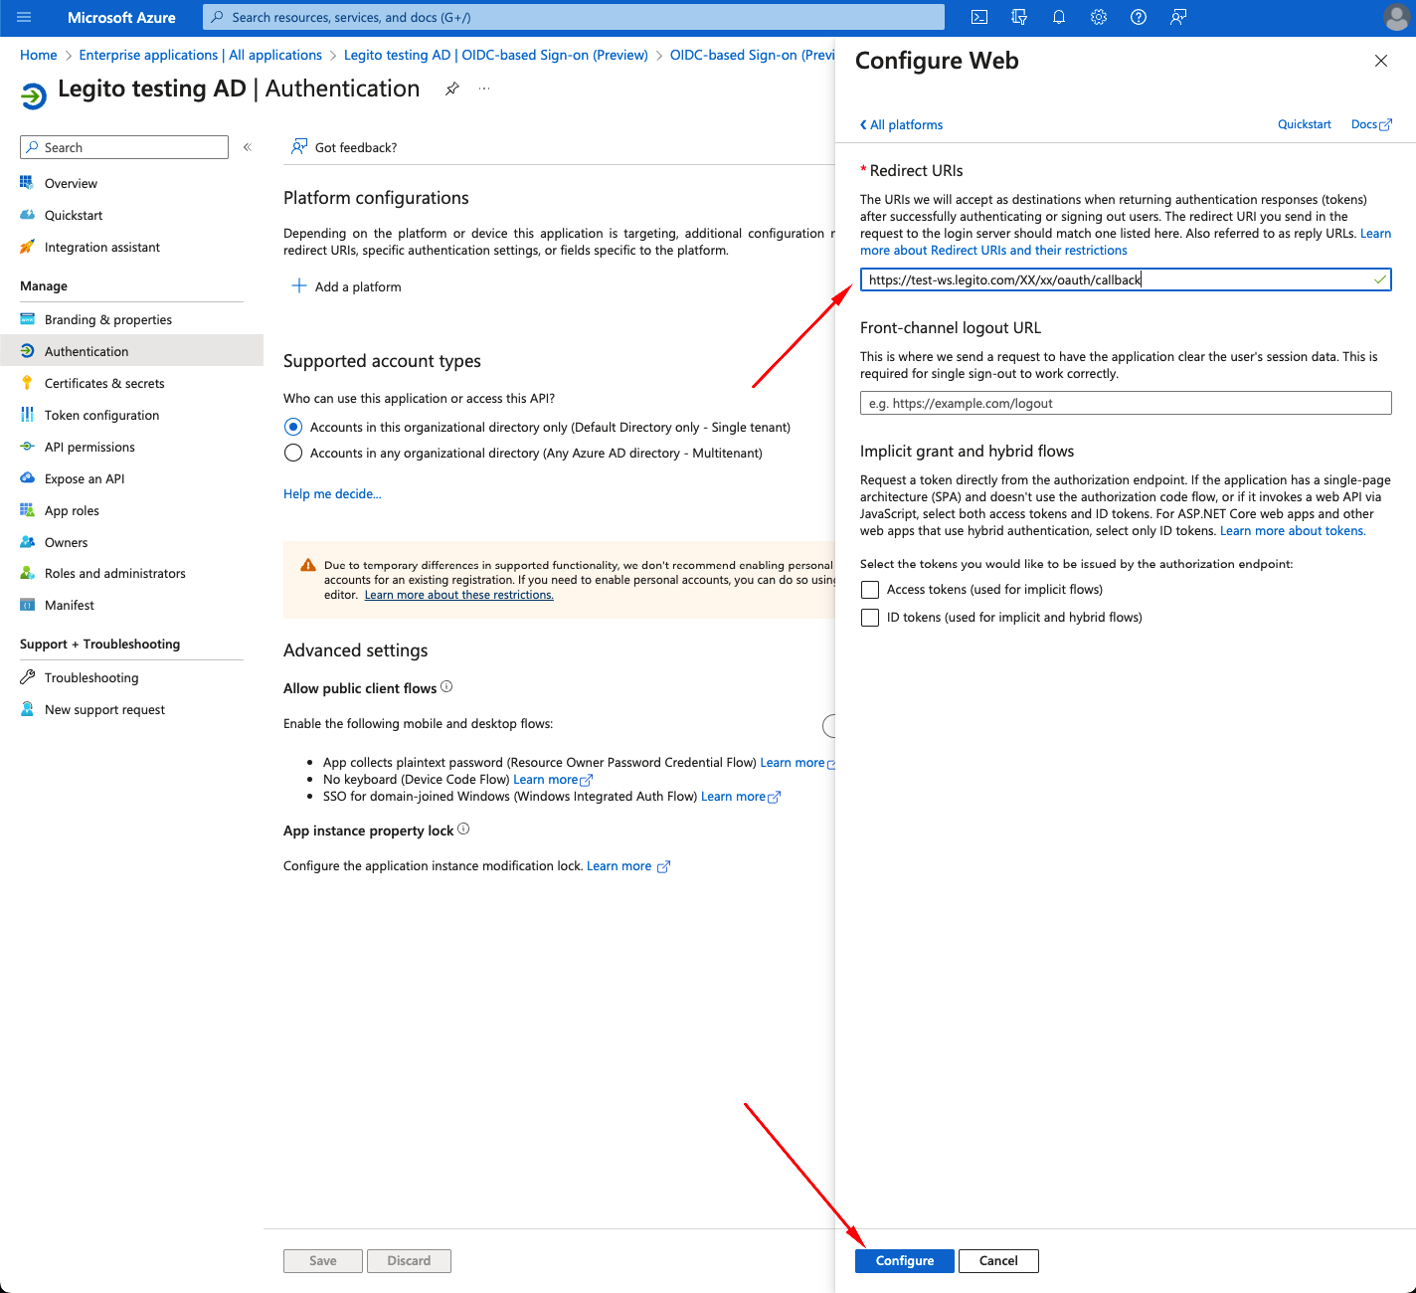The width and height of the screenshot is (1416, 1293).
Task: Click the disabled Save button
Action: tap(323, 1260)
